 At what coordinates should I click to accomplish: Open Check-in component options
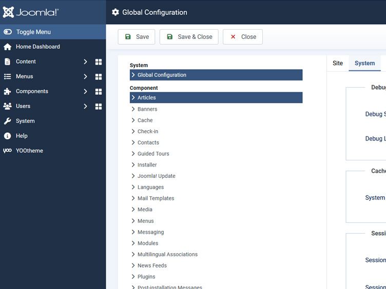(x=148, y=132)
